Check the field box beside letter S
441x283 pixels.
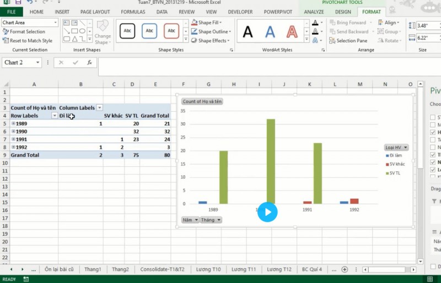tap(433, 117)
